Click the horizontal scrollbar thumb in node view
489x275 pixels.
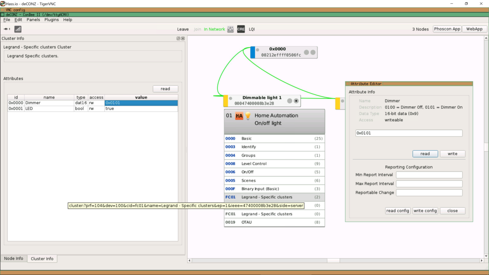(x=334, y=260)
